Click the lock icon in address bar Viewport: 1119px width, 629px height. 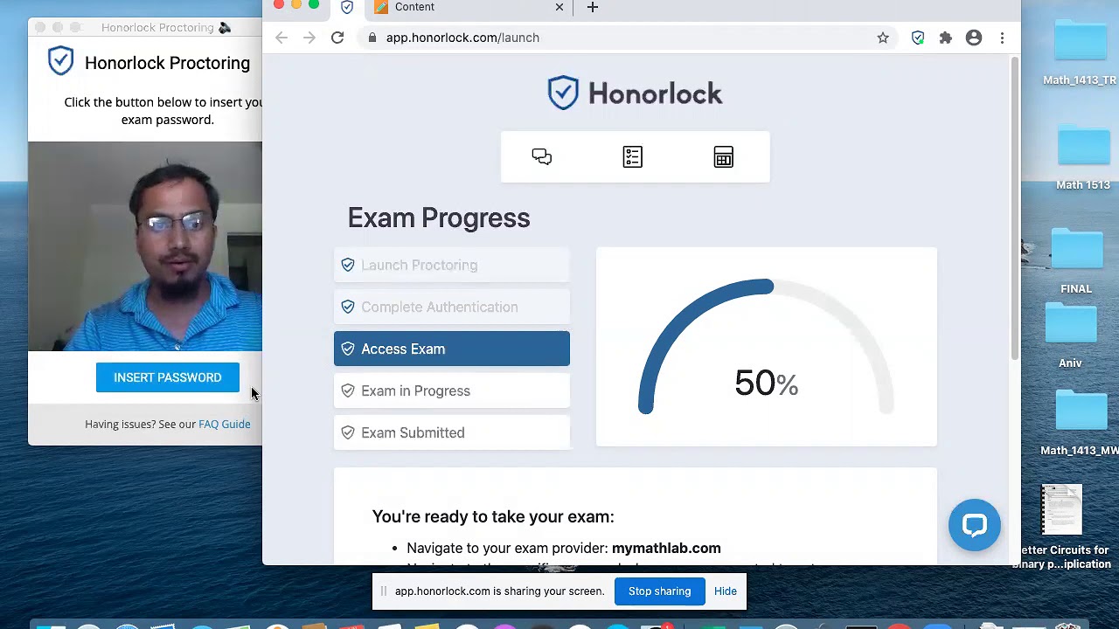point(373,38)
